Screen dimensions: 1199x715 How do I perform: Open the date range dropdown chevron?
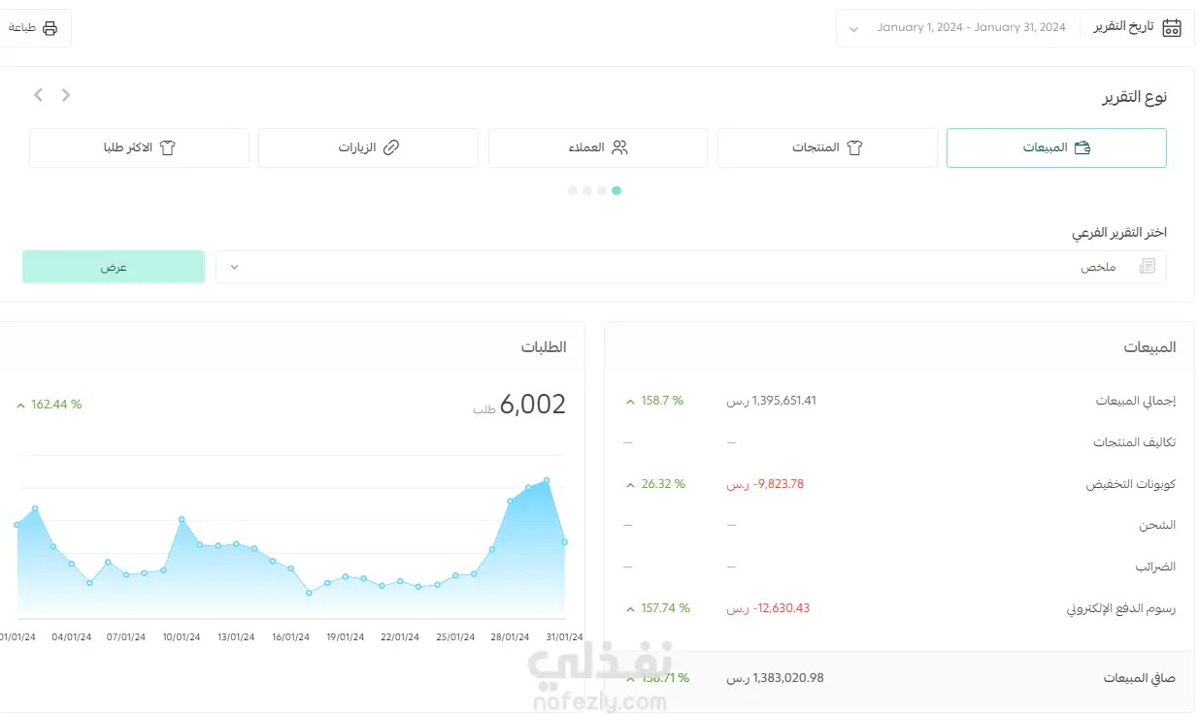point(853,29)
